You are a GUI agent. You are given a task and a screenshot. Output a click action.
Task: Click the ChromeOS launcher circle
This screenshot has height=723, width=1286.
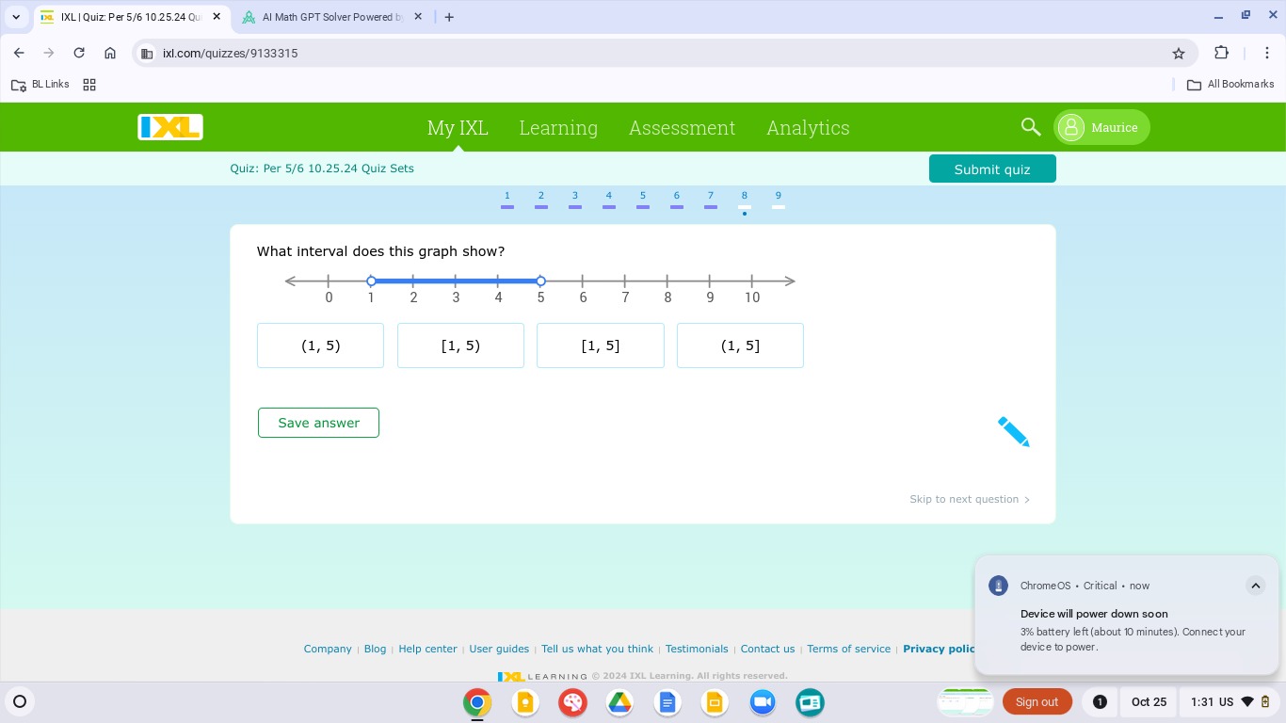click(20, 701)
